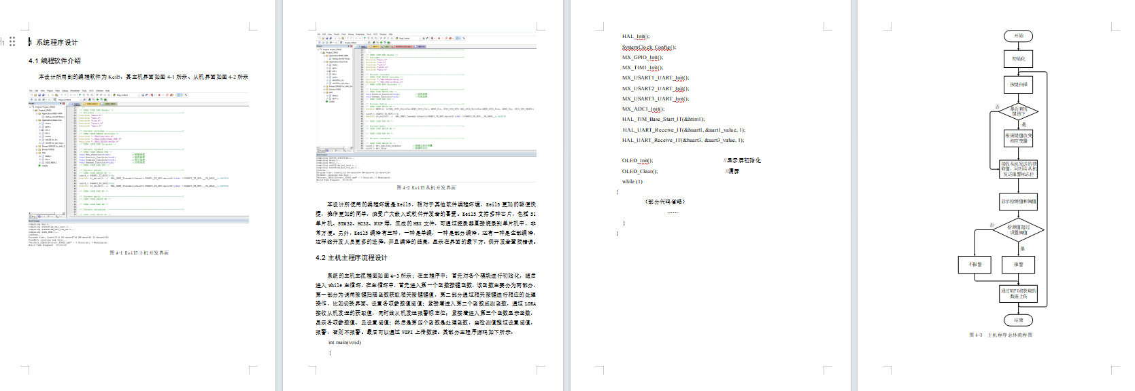1135x391 pixels.
Task: Click the "OLED_Clear();" code line
Action: click(642, 171)
